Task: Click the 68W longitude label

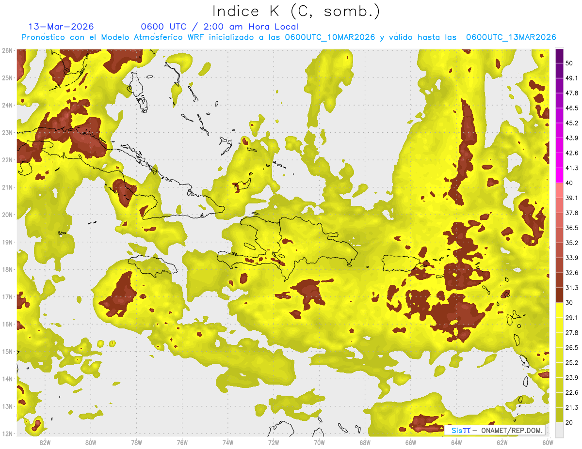Action: tap(365, 442)
